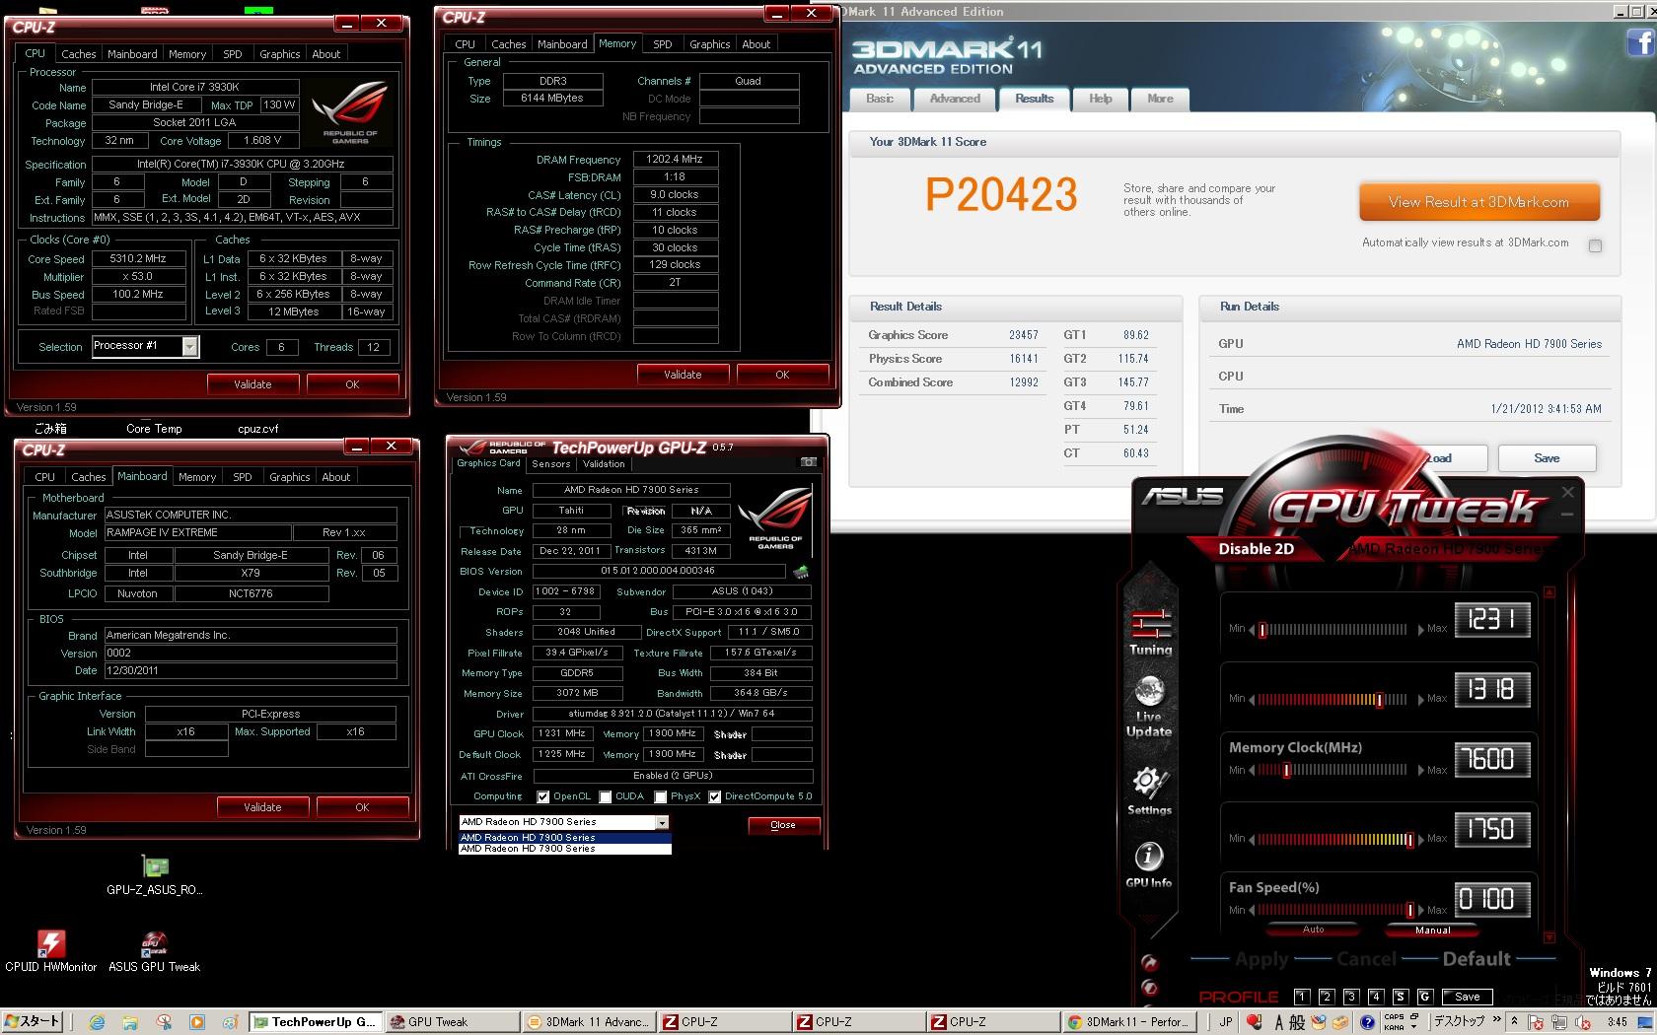The width and height of the screenshot is (1657, 1035).
Task: Click View Result at 3DMark.com button
Action: pos(1478,202)
